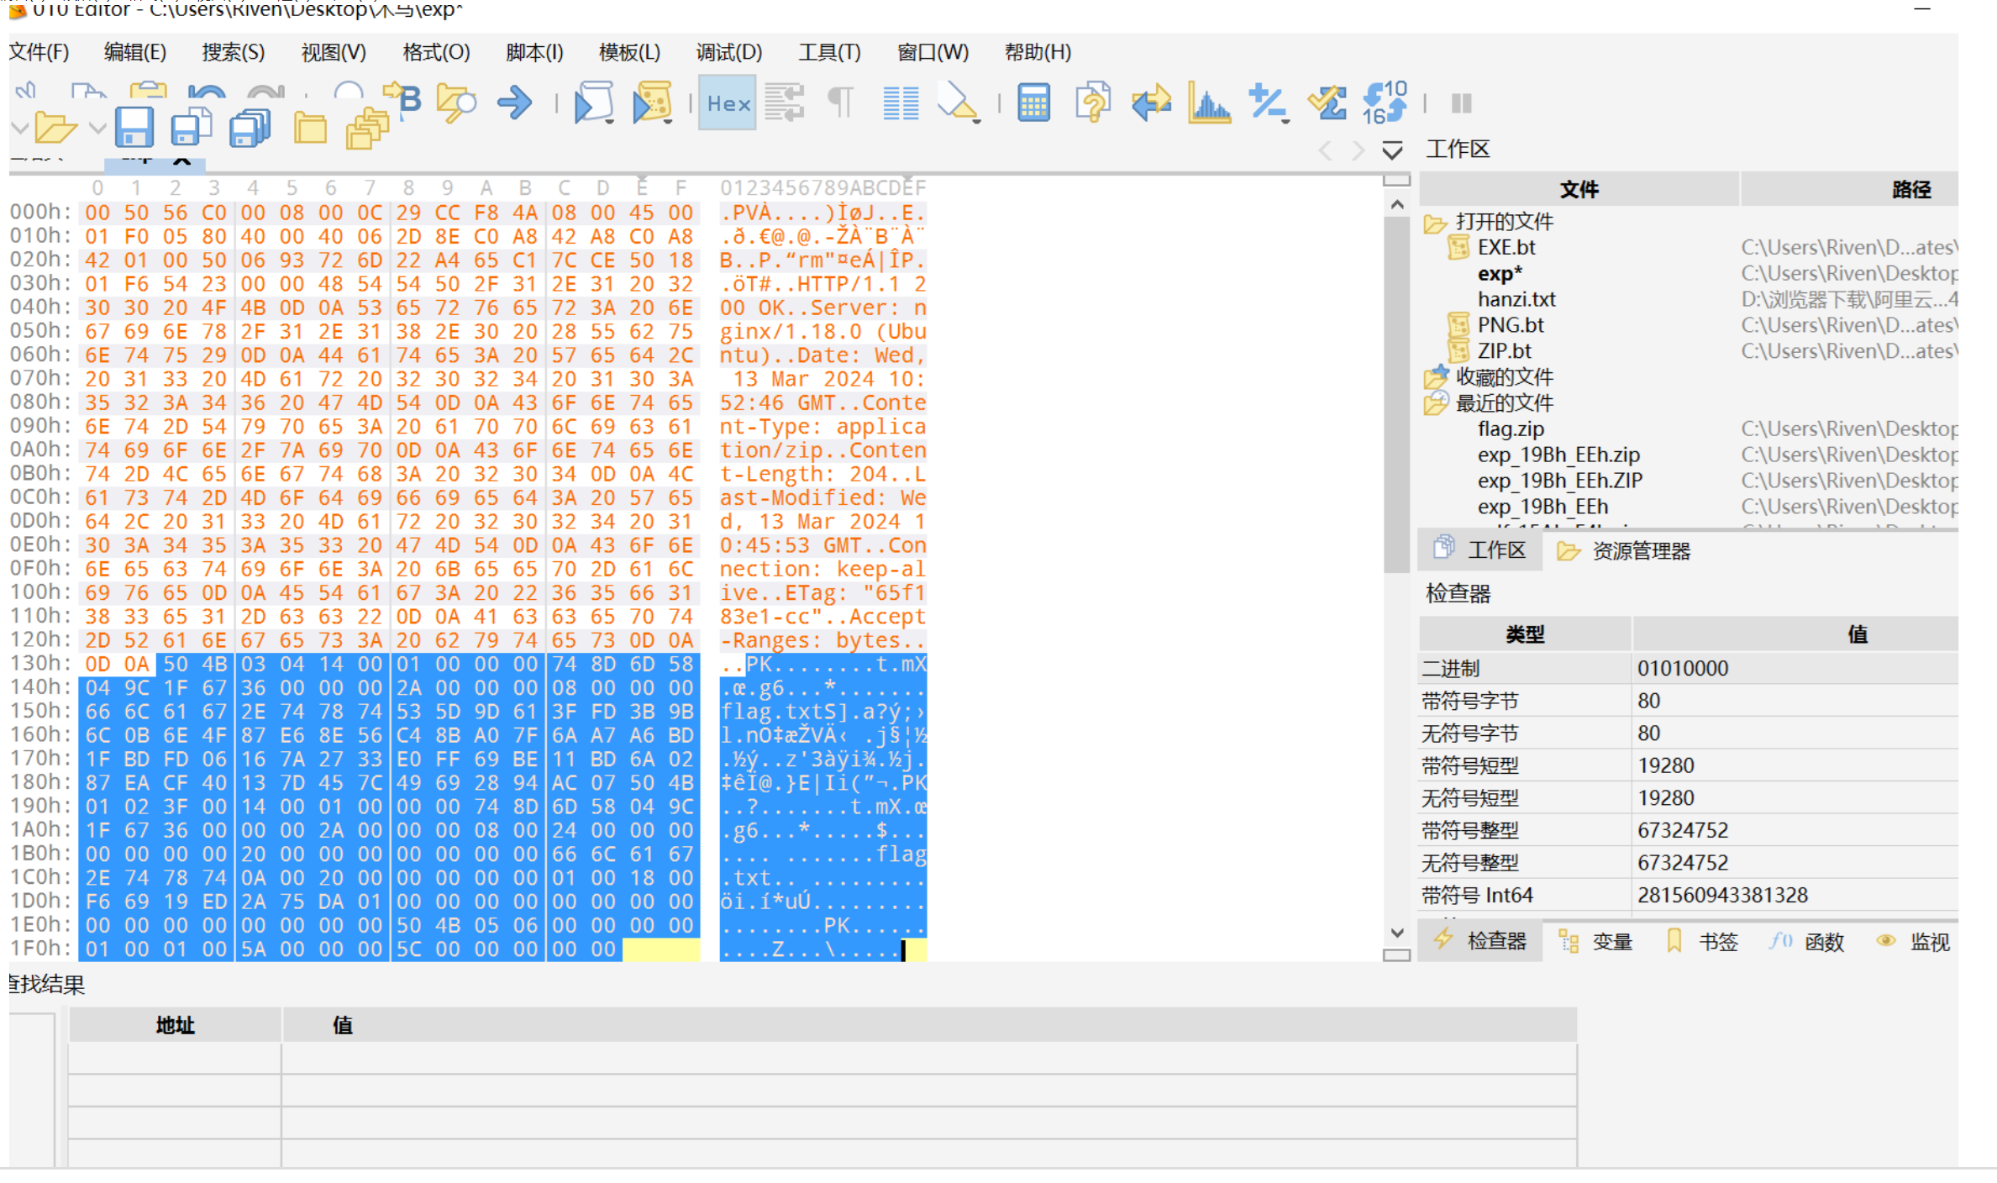Screen dimensions: 1997x1183
Task: Select flag.zip in recent files
Action: click(1511, 429)
